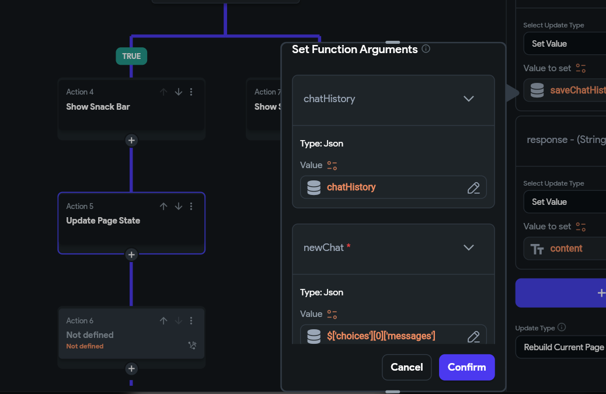
Task: Cancel the Set Function Arguments dialog
Action: click(406, 367)
